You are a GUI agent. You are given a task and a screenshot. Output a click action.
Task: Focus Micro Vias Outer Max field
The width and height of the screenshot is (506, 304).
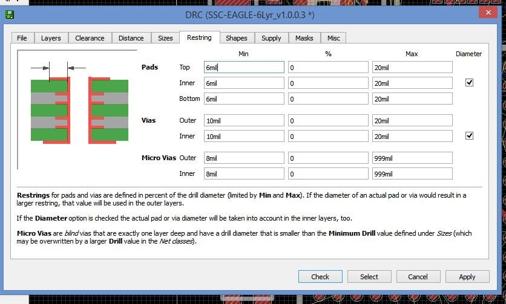(412, 158)
